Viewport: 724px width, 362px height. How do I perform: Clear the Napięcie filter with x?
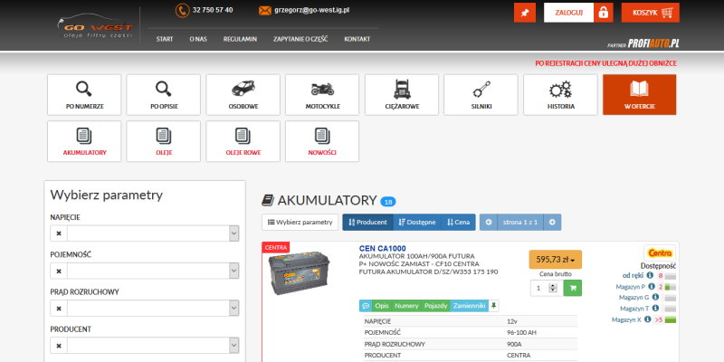(59, 233)
